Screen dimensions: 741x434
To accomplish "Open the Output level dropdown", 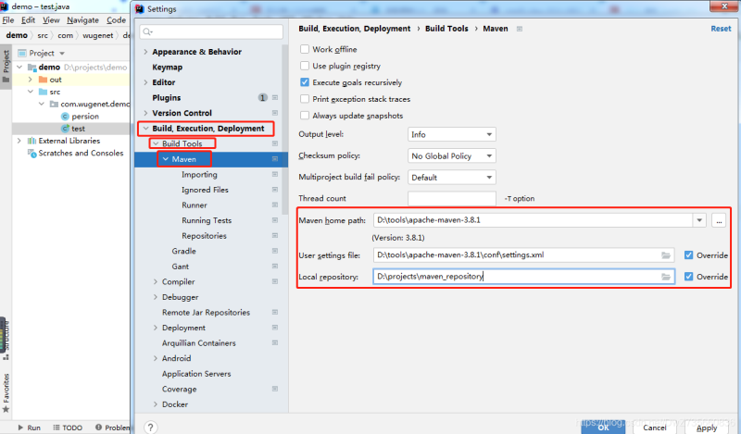I will pyautogui.click(x=451, y=134).
